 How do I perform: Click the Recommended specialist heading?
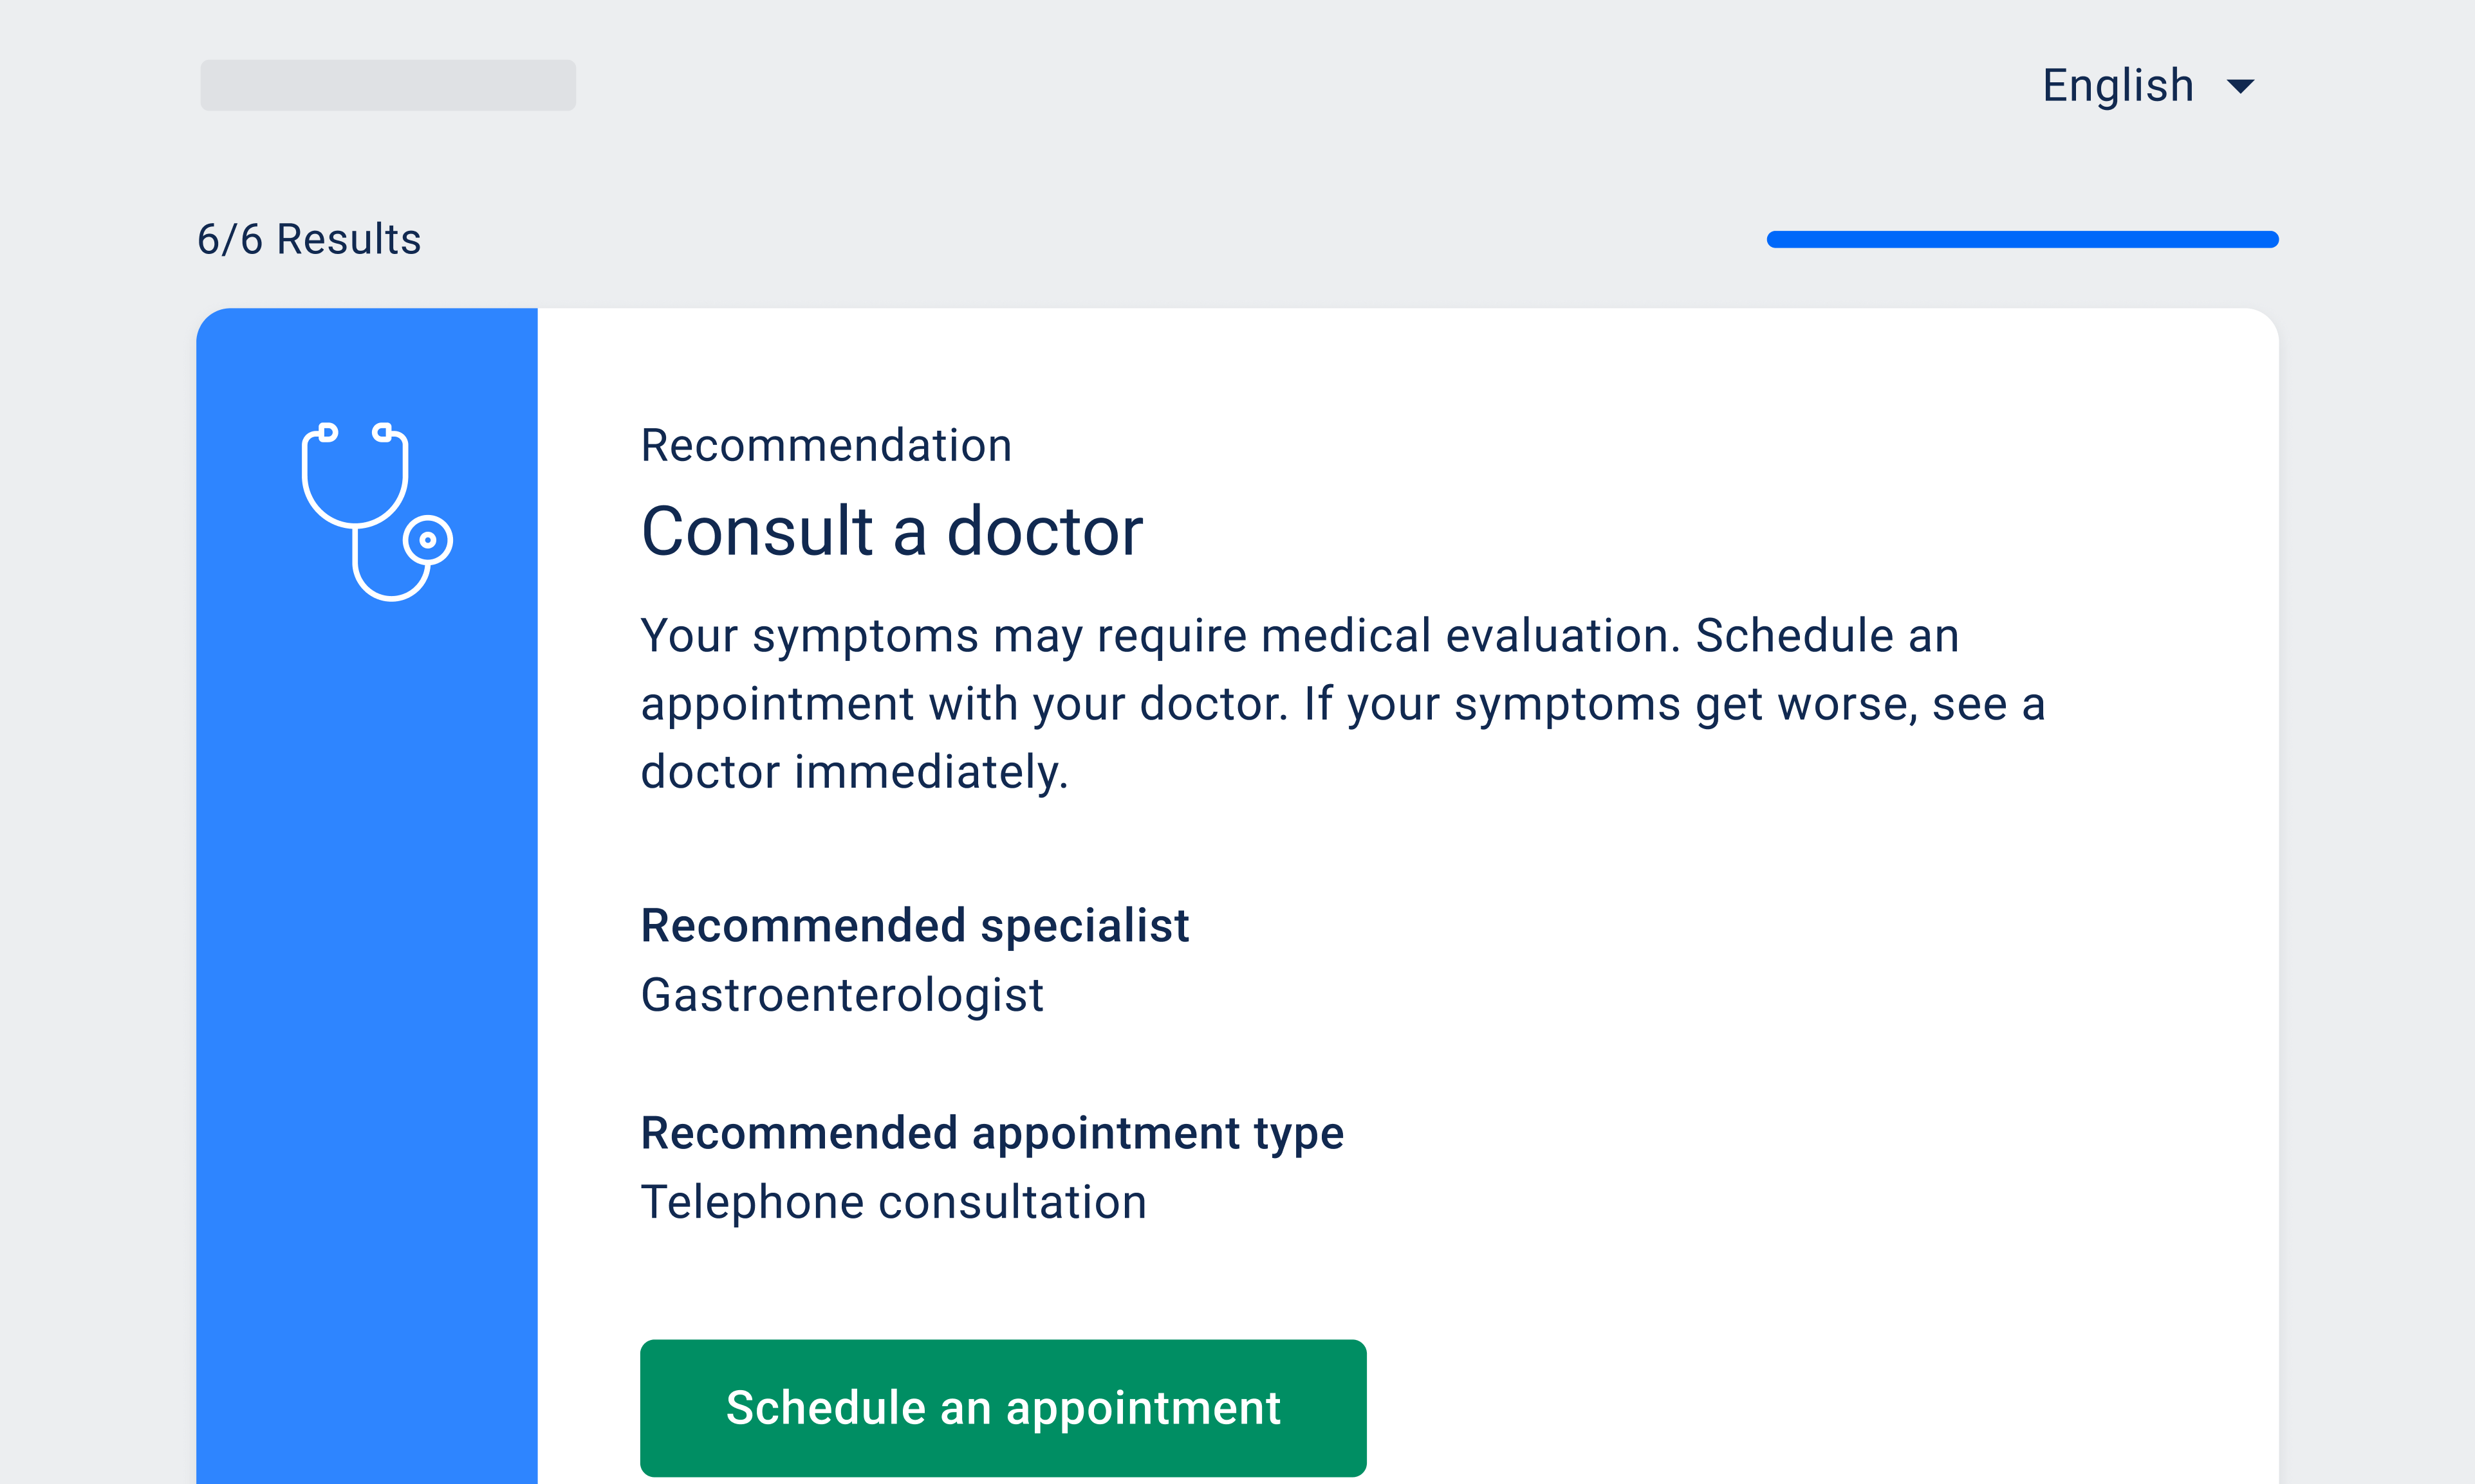(x=914, y=926)
